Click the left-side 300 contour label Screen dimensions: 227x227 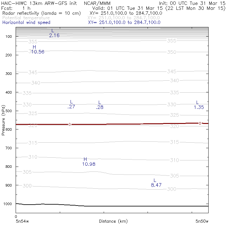pos(27,186)
